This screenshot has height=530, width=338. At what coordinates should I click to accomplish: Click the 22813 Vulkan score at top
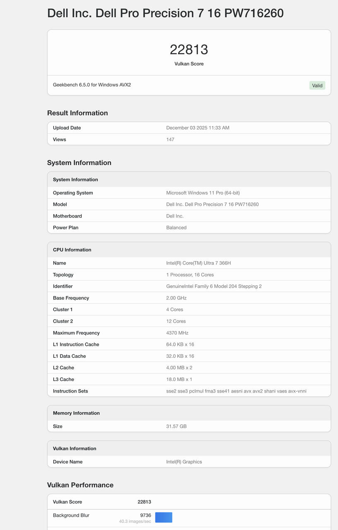click(x=189, y=50)
